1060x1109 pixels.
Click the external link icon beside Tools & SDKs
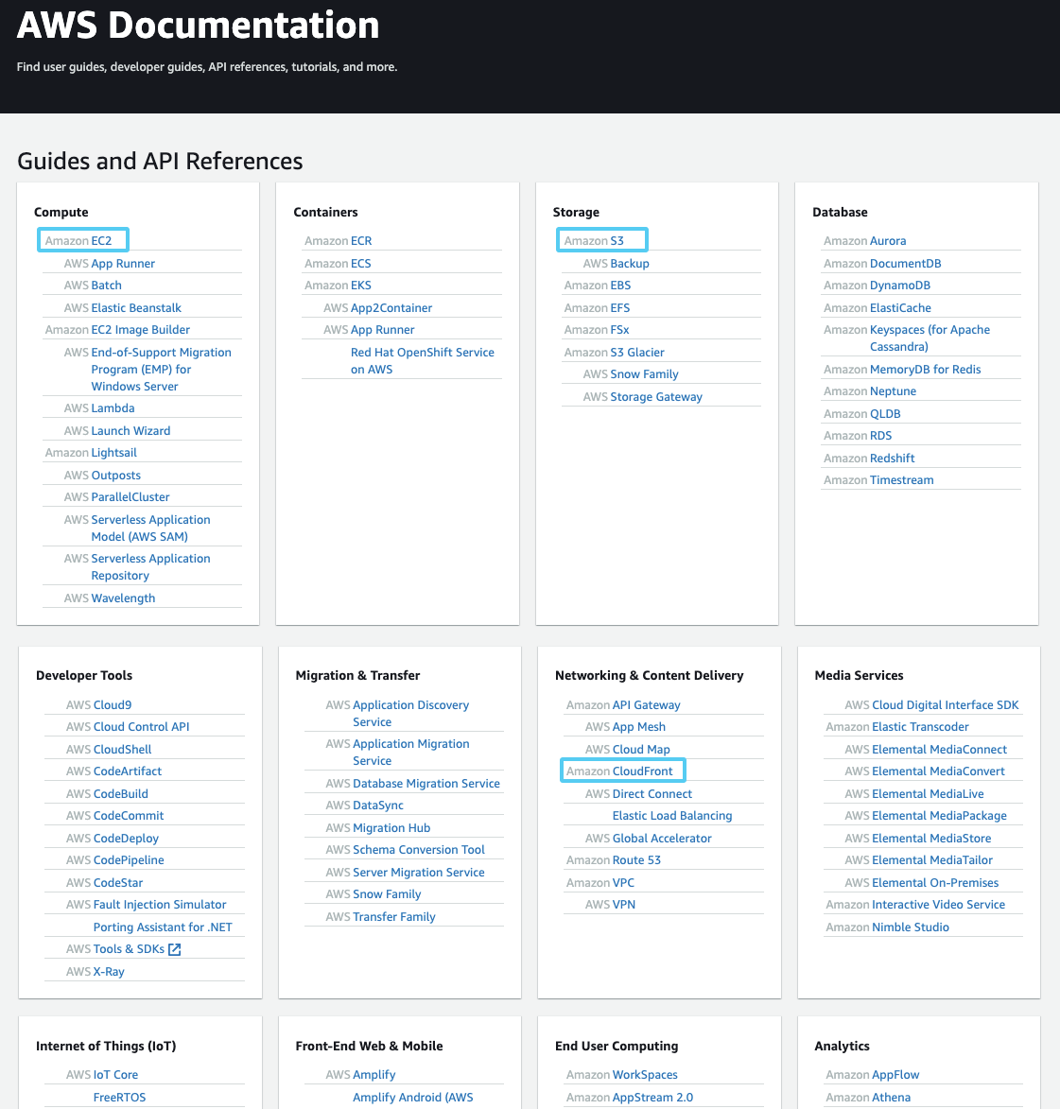tap(175, 949)
